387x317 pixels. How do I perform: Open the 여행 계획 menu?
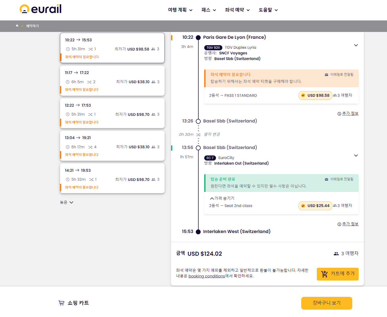pos(180,10)
